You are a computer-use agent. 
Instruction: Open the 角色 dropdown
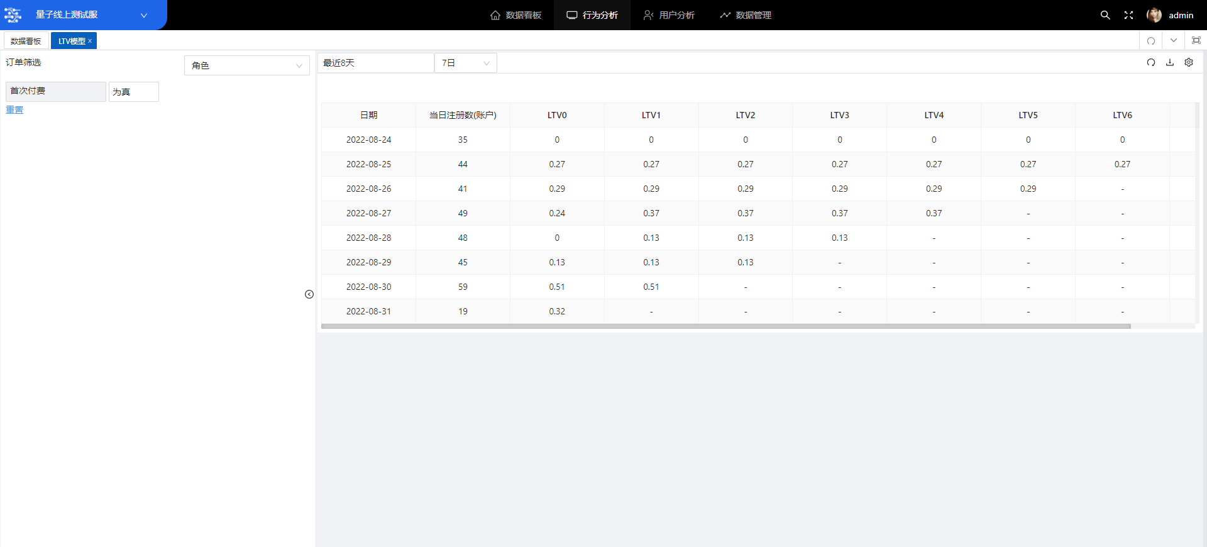247,65
